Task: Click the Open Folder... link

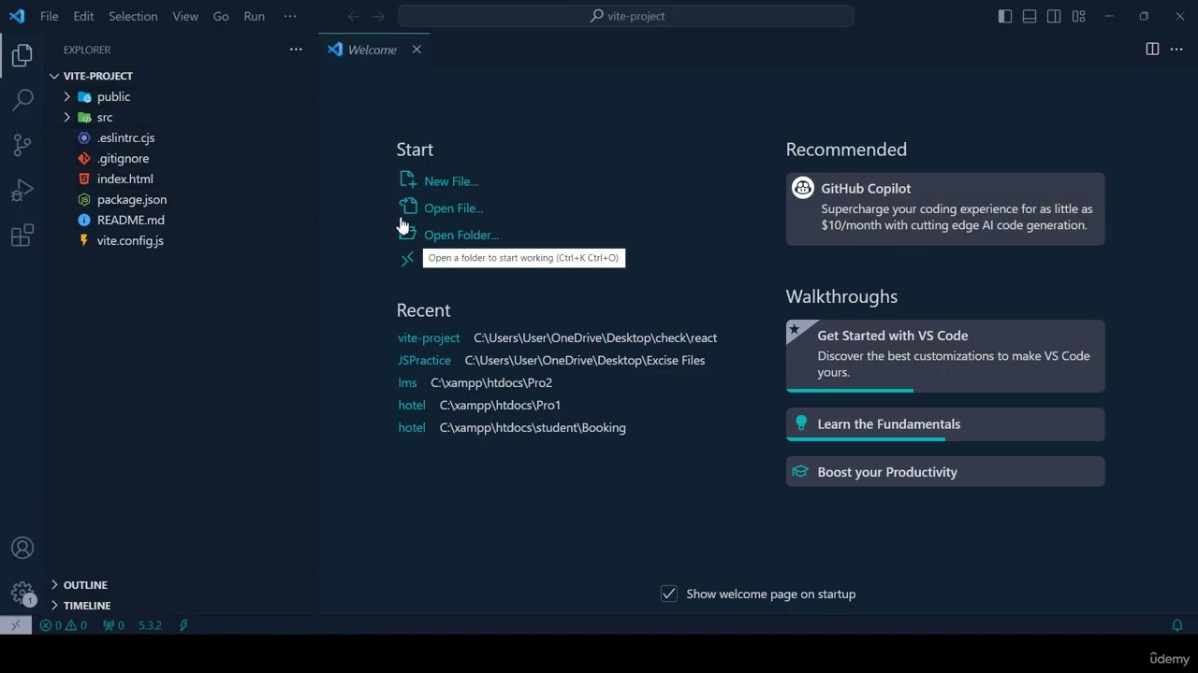Action: click(460, 236)
